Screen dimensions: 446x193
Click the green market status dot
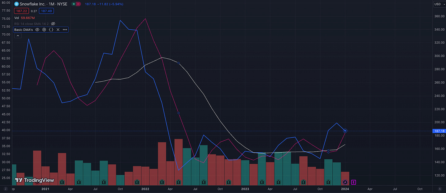pos(74,4)
